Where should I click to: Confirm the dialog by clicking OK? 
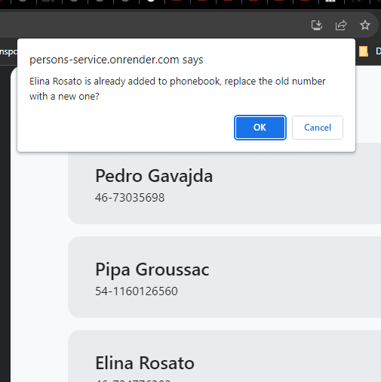260,128
